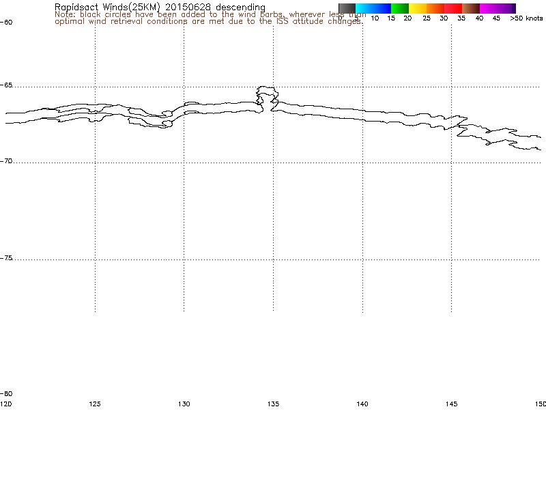
Task: Click the '145' longitude label
Action: coord(451,404)
